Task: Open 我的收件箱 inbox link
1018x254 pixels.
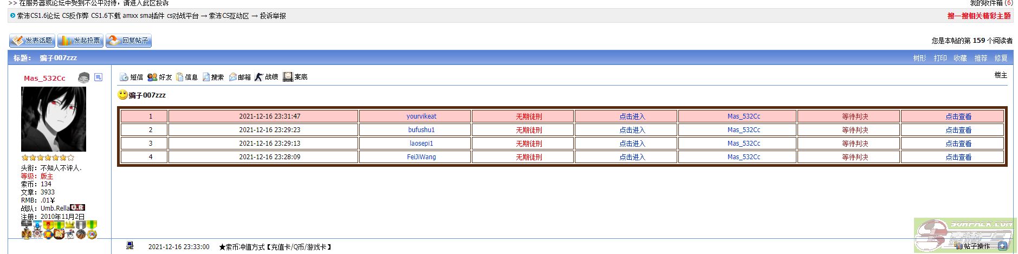Action: point(985,3)
